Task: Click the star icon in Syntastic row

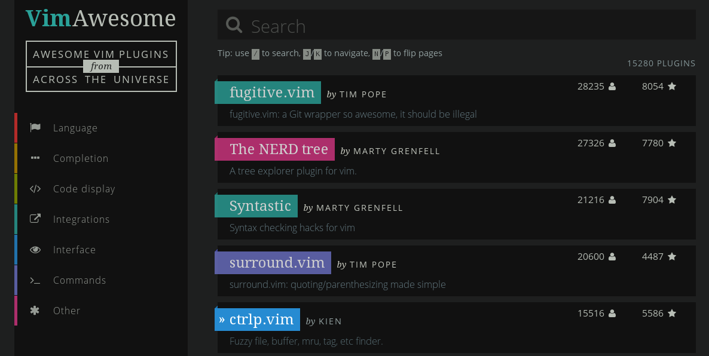Action: pos(672,200)
